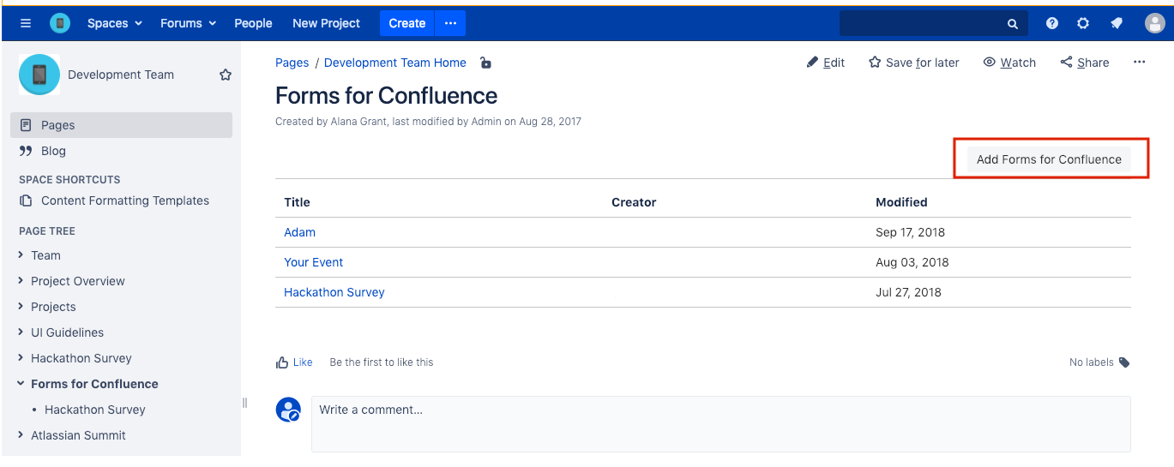This screenshot has height=467, width=1174.
Task: Like this page
Action: 294,362
